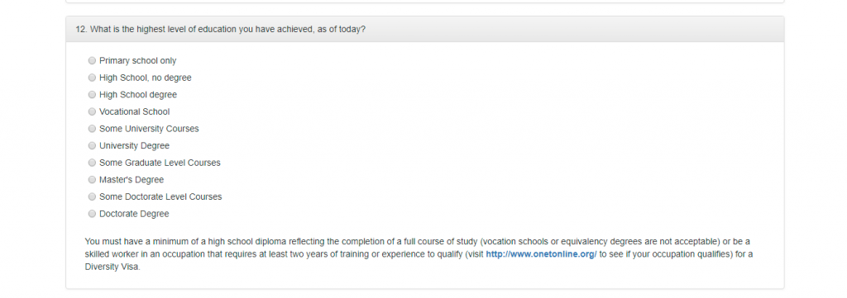This screenshot has width=847, height=298.
Task: Mark the Master's Degree radio button
Action: click(92, 179)
